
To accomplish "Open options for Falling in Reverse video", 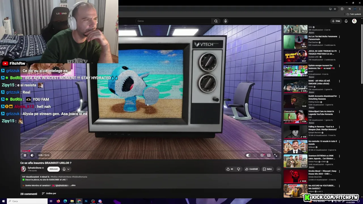I will point(339,127).
